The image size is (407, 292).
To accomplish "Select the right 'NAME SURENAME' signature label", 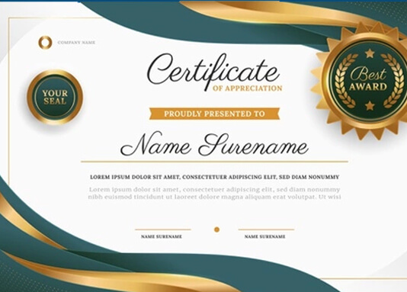I will (264, 236).
